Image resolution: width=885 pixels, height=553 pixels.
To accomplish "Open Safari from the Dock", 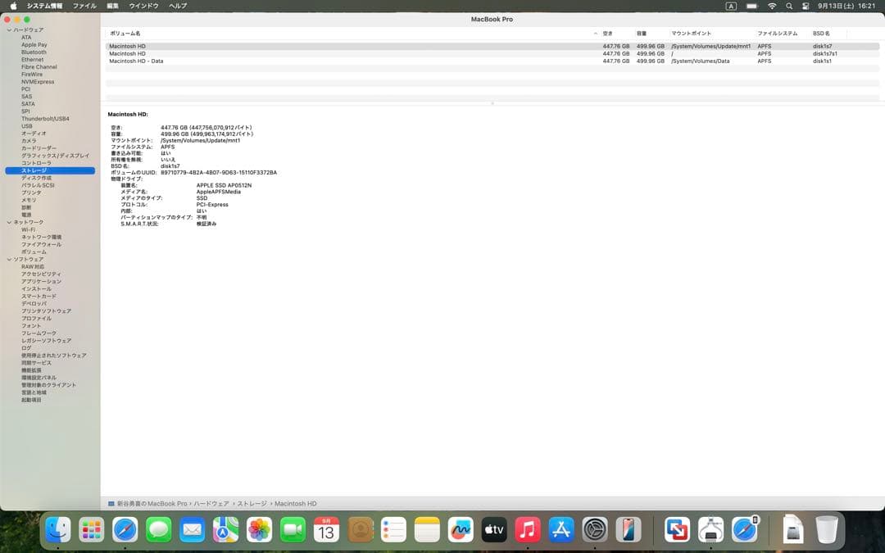I will tap(124, 531).
